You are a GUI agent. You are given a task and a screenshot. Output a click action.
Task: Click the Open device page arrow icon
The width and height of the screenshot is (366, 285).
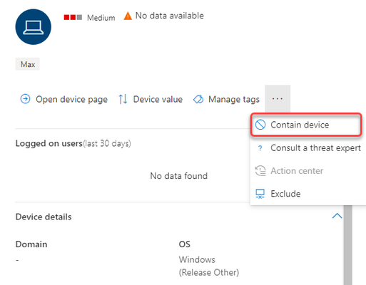pos(25,99)
